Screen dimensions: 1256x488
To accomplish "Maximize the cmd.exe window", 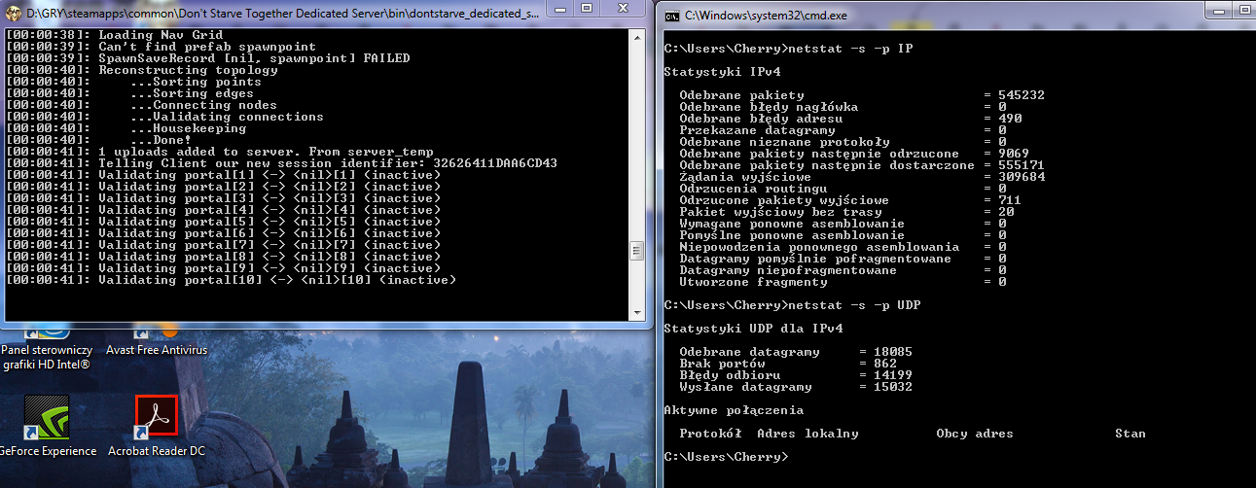I will (x=1244, y=11).
